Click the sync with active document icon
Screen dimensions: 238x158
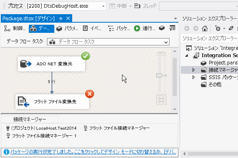tap(231, 28)
